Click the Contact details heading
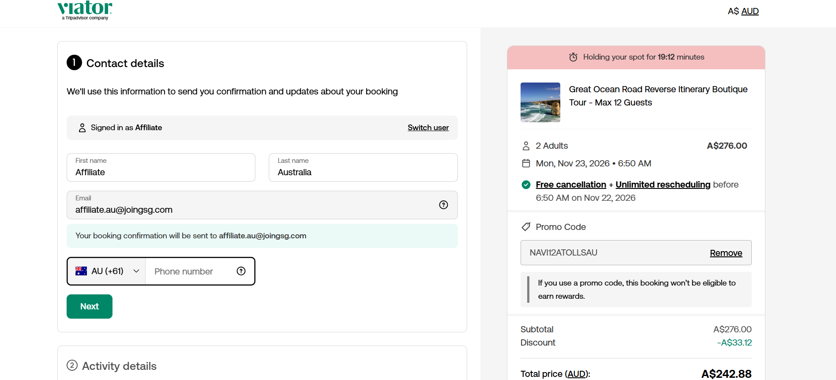The image size is (836, 380). [x=125, y=63]
